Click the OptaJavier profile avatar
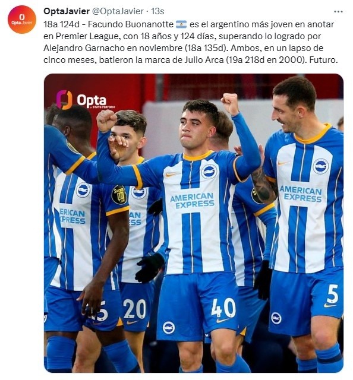Screen dimensions: 353x380 point(22,20)
